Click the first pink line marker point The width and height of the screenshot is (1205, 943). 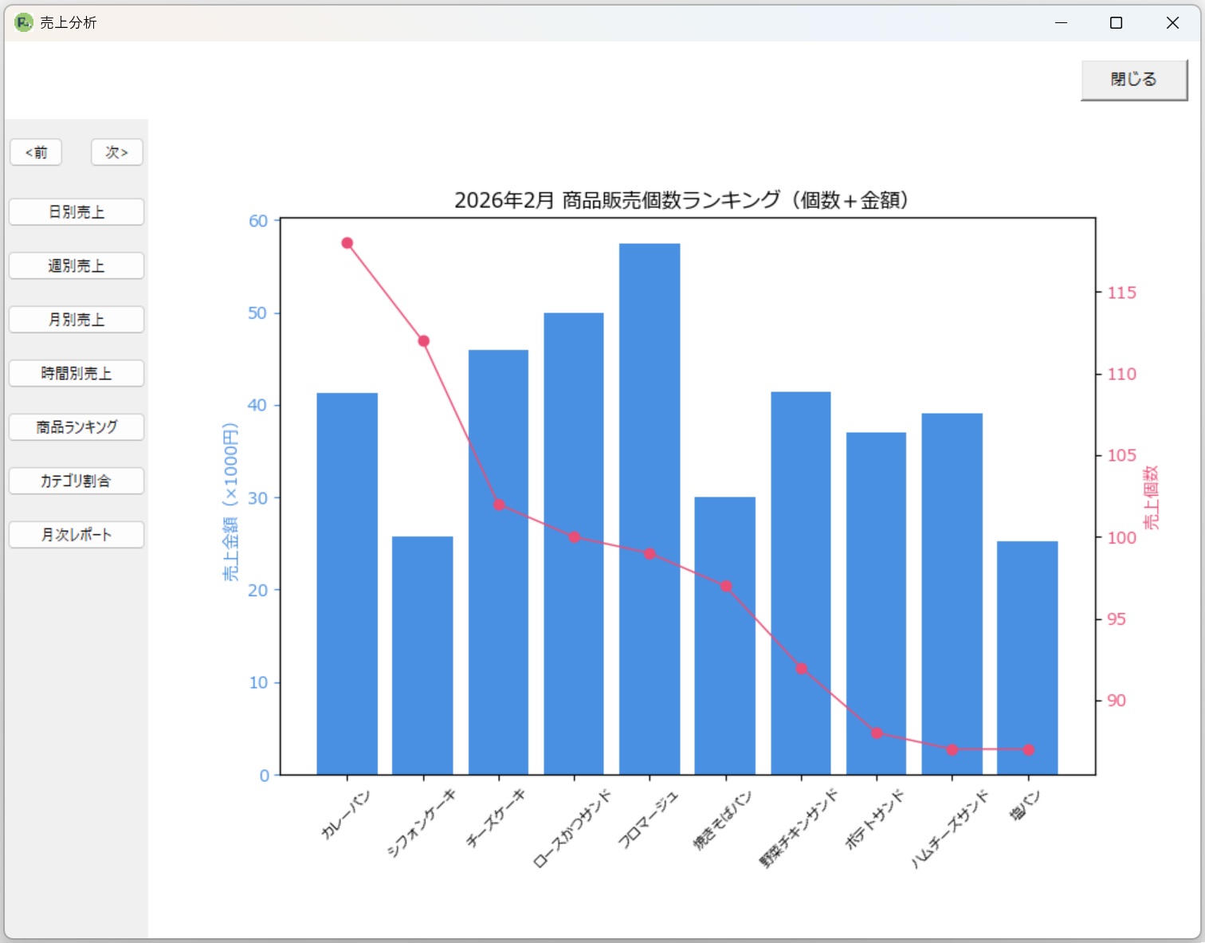point(347,243)
